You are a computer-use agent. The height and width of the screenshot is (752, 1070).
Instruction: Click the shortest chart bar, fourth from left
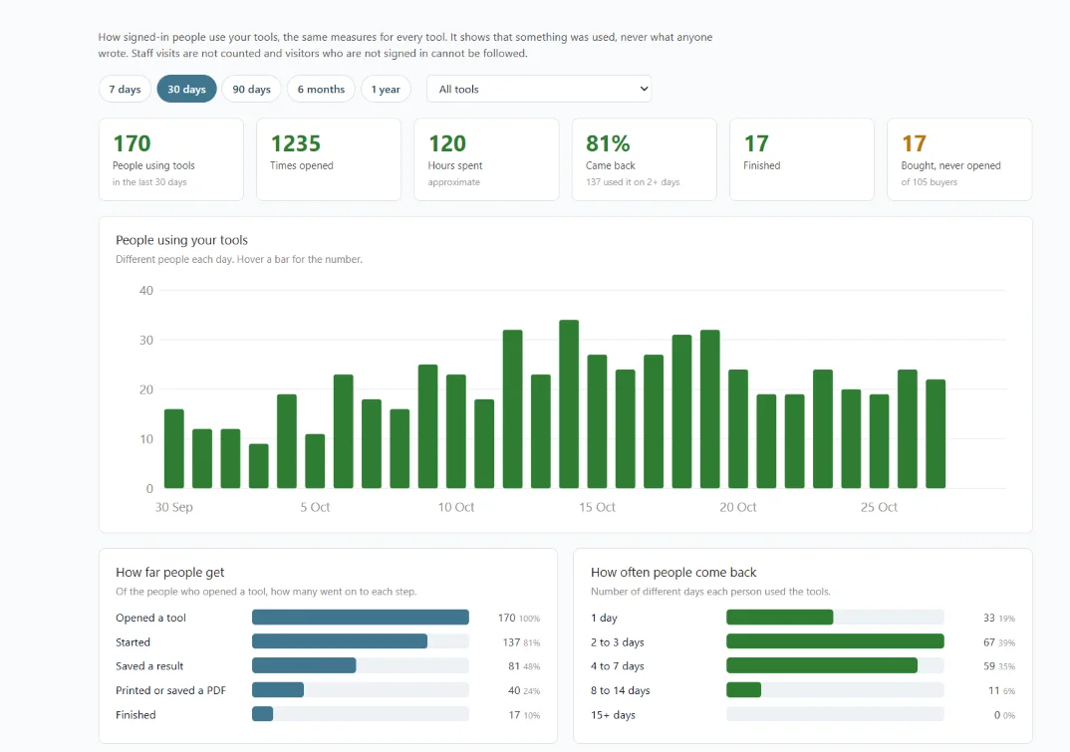pos(259,466)
